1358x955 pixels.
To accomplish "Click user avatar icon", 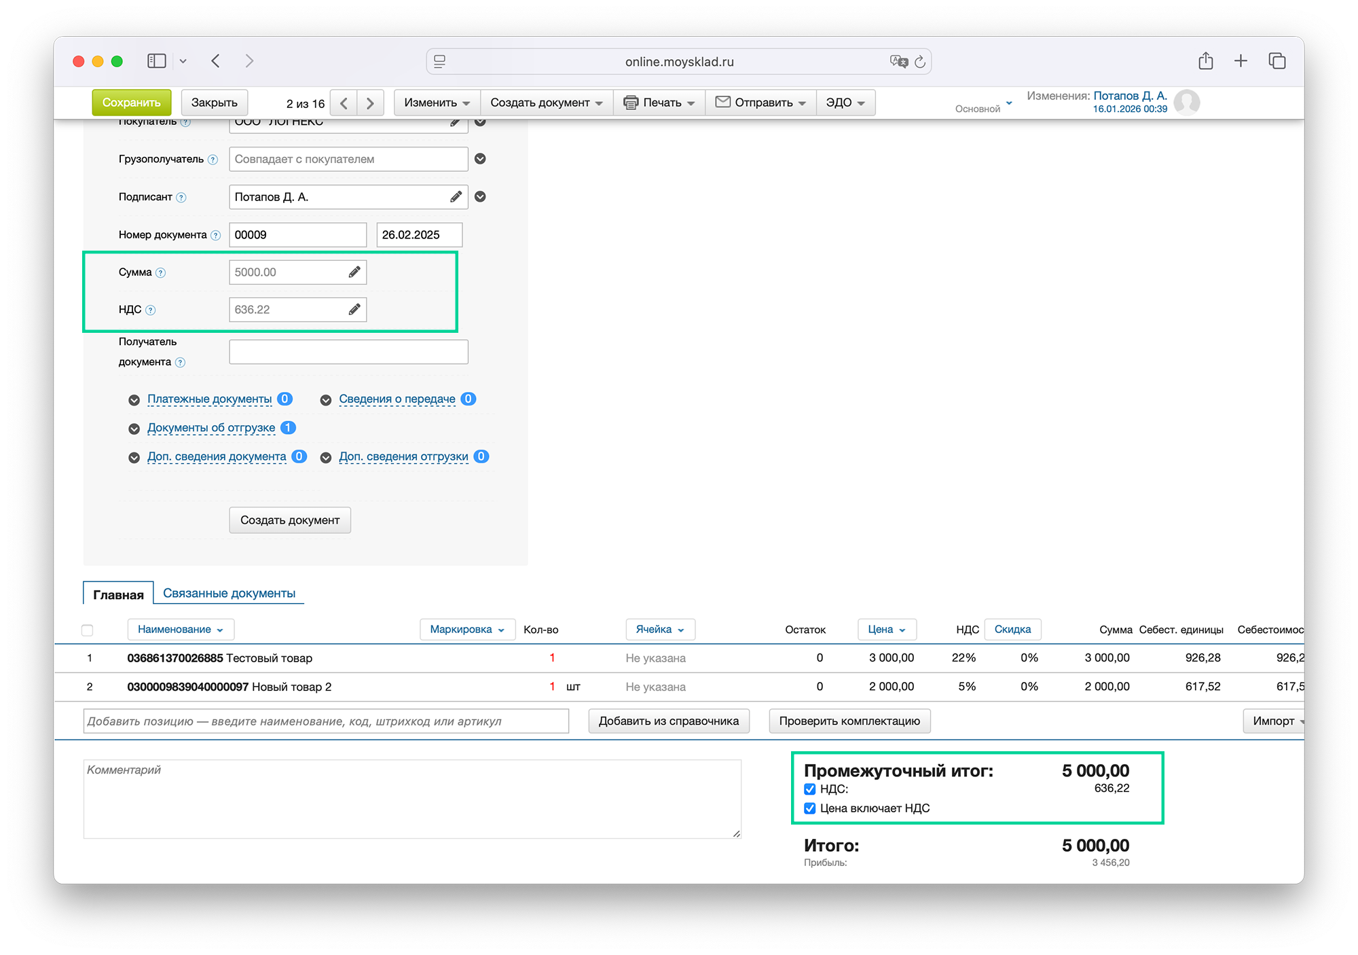I will click(1186, 103).
